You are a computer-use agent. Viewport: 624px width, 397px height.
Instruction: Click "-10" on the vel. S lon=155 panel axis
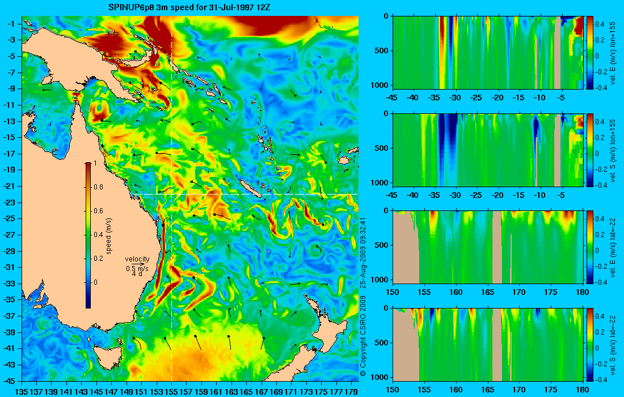point(539,195)
